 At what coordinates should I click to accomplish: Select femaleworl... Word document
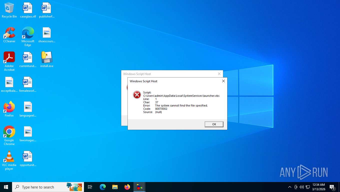point(28,84)
